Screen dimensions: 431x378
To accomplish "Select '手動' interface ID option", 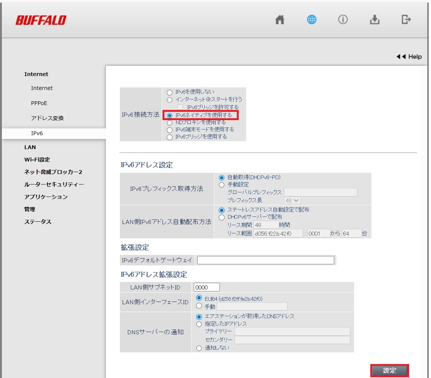I will pos(199,306).
